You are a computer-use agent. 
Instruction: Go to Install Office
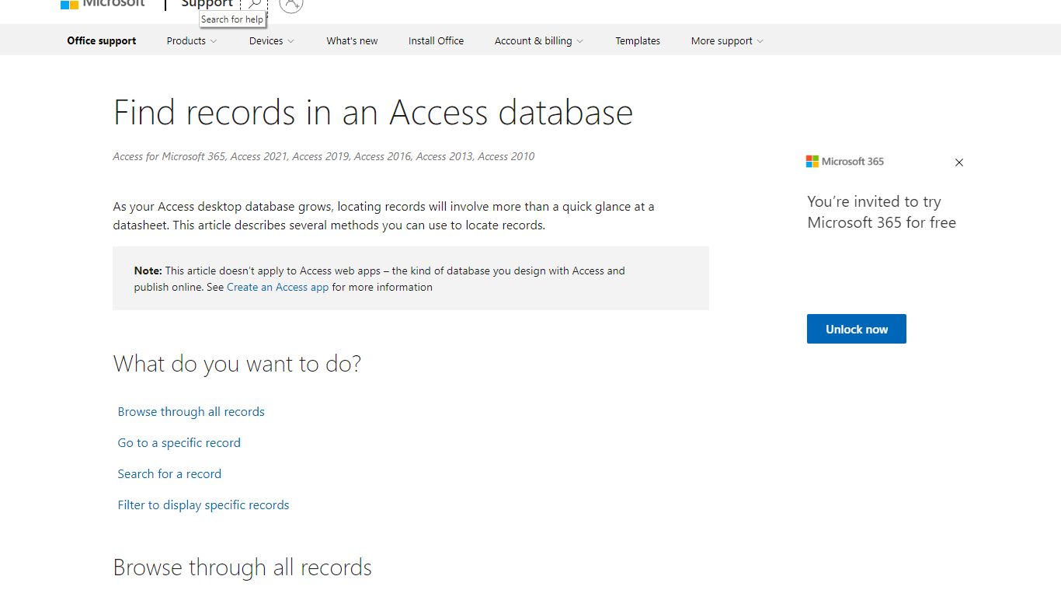[436, 40]
